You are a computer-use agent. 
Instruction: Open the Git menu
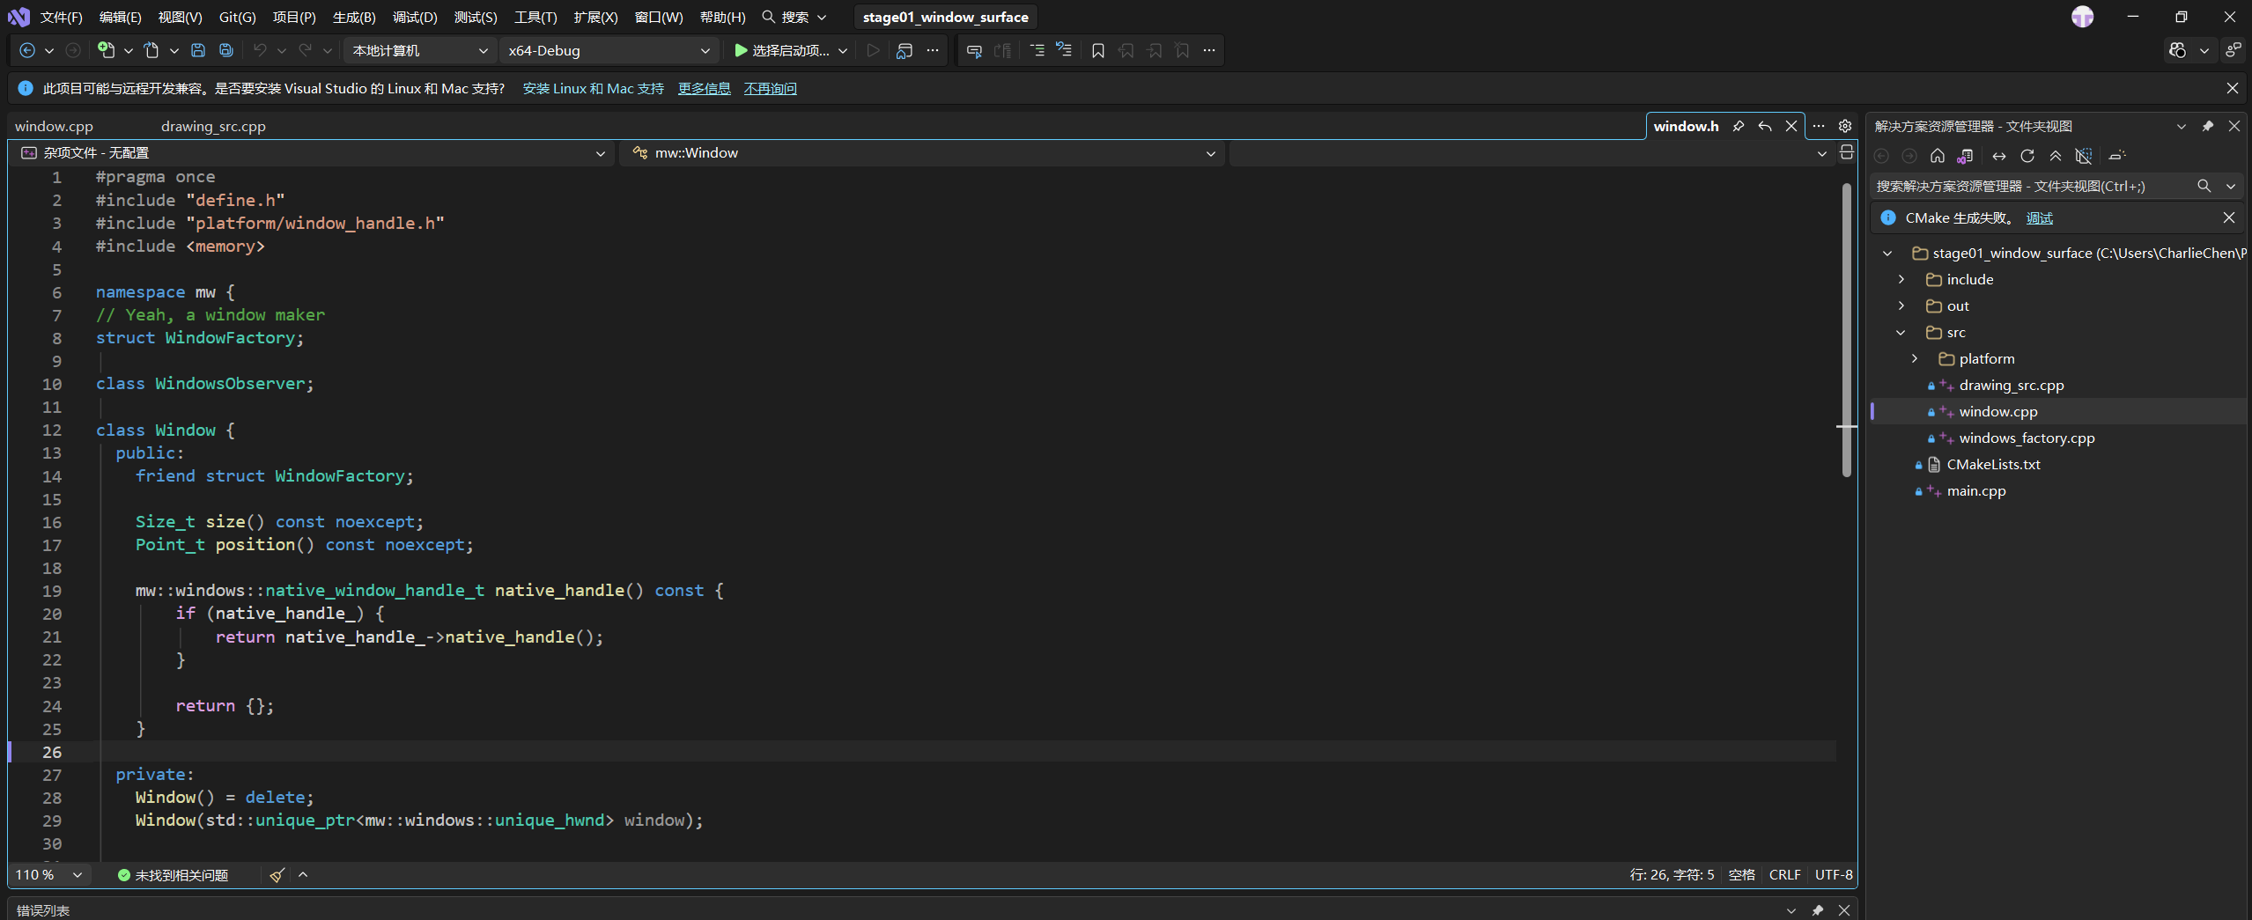[x=237, y=17]
